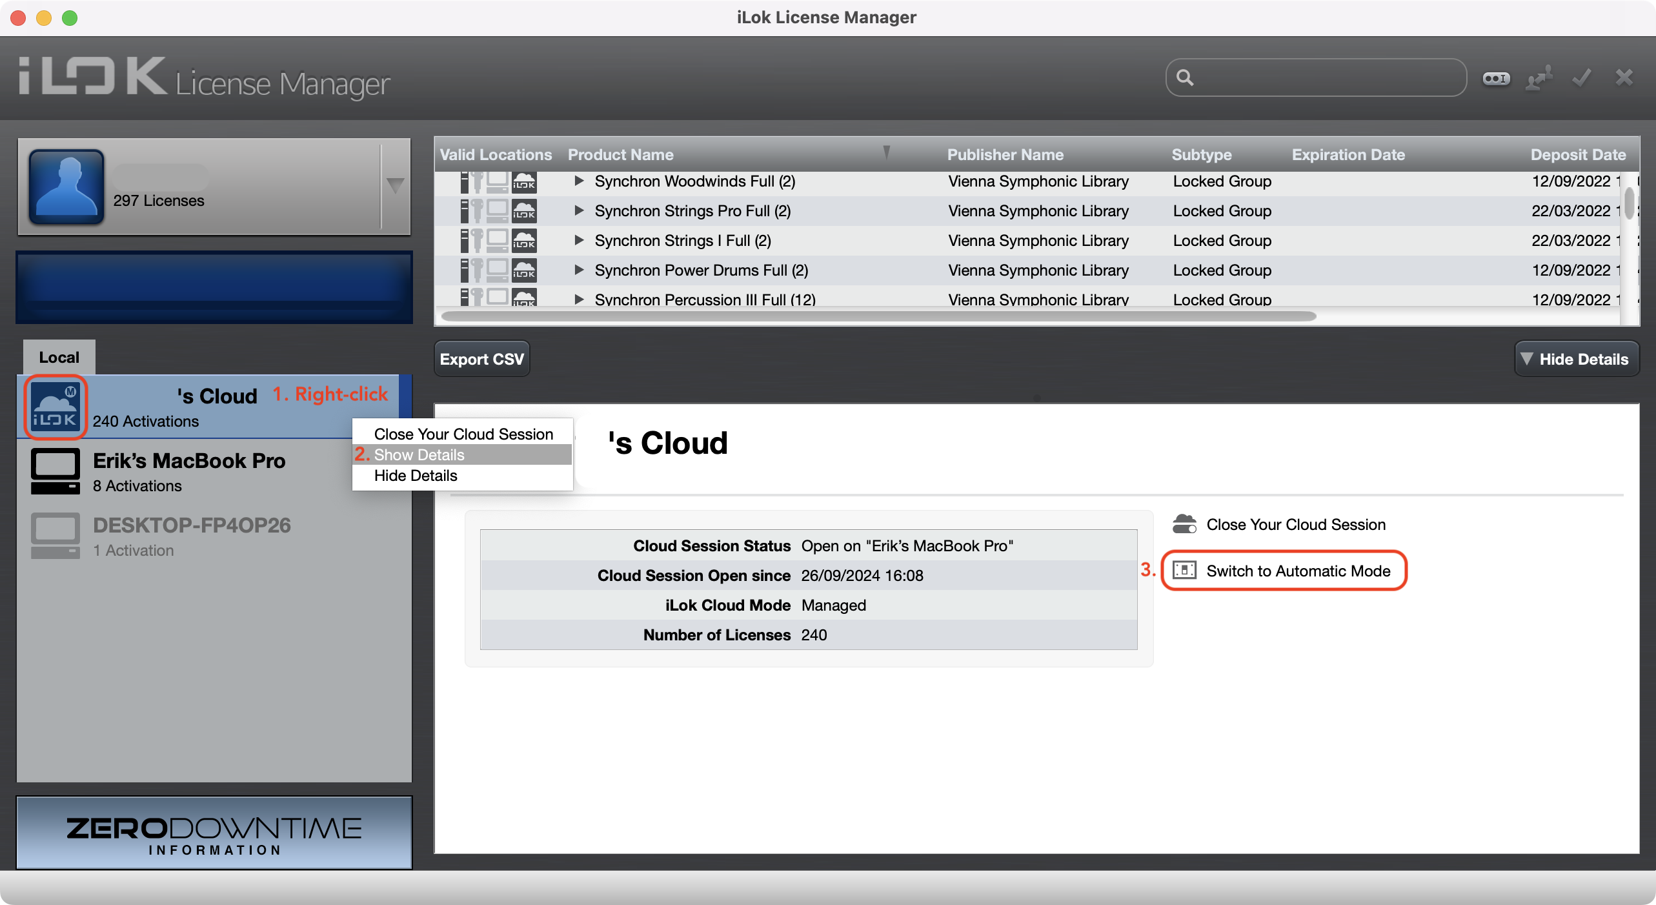Click the Cloud Session Open since date value

[862, 575]
